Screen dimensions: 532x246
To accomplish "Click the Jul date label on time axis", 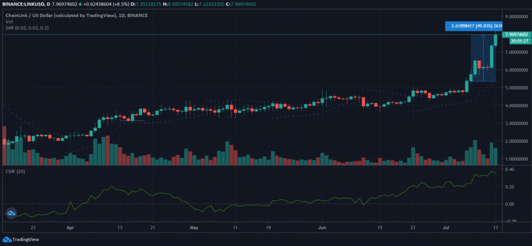I will [x=446, y=228].
